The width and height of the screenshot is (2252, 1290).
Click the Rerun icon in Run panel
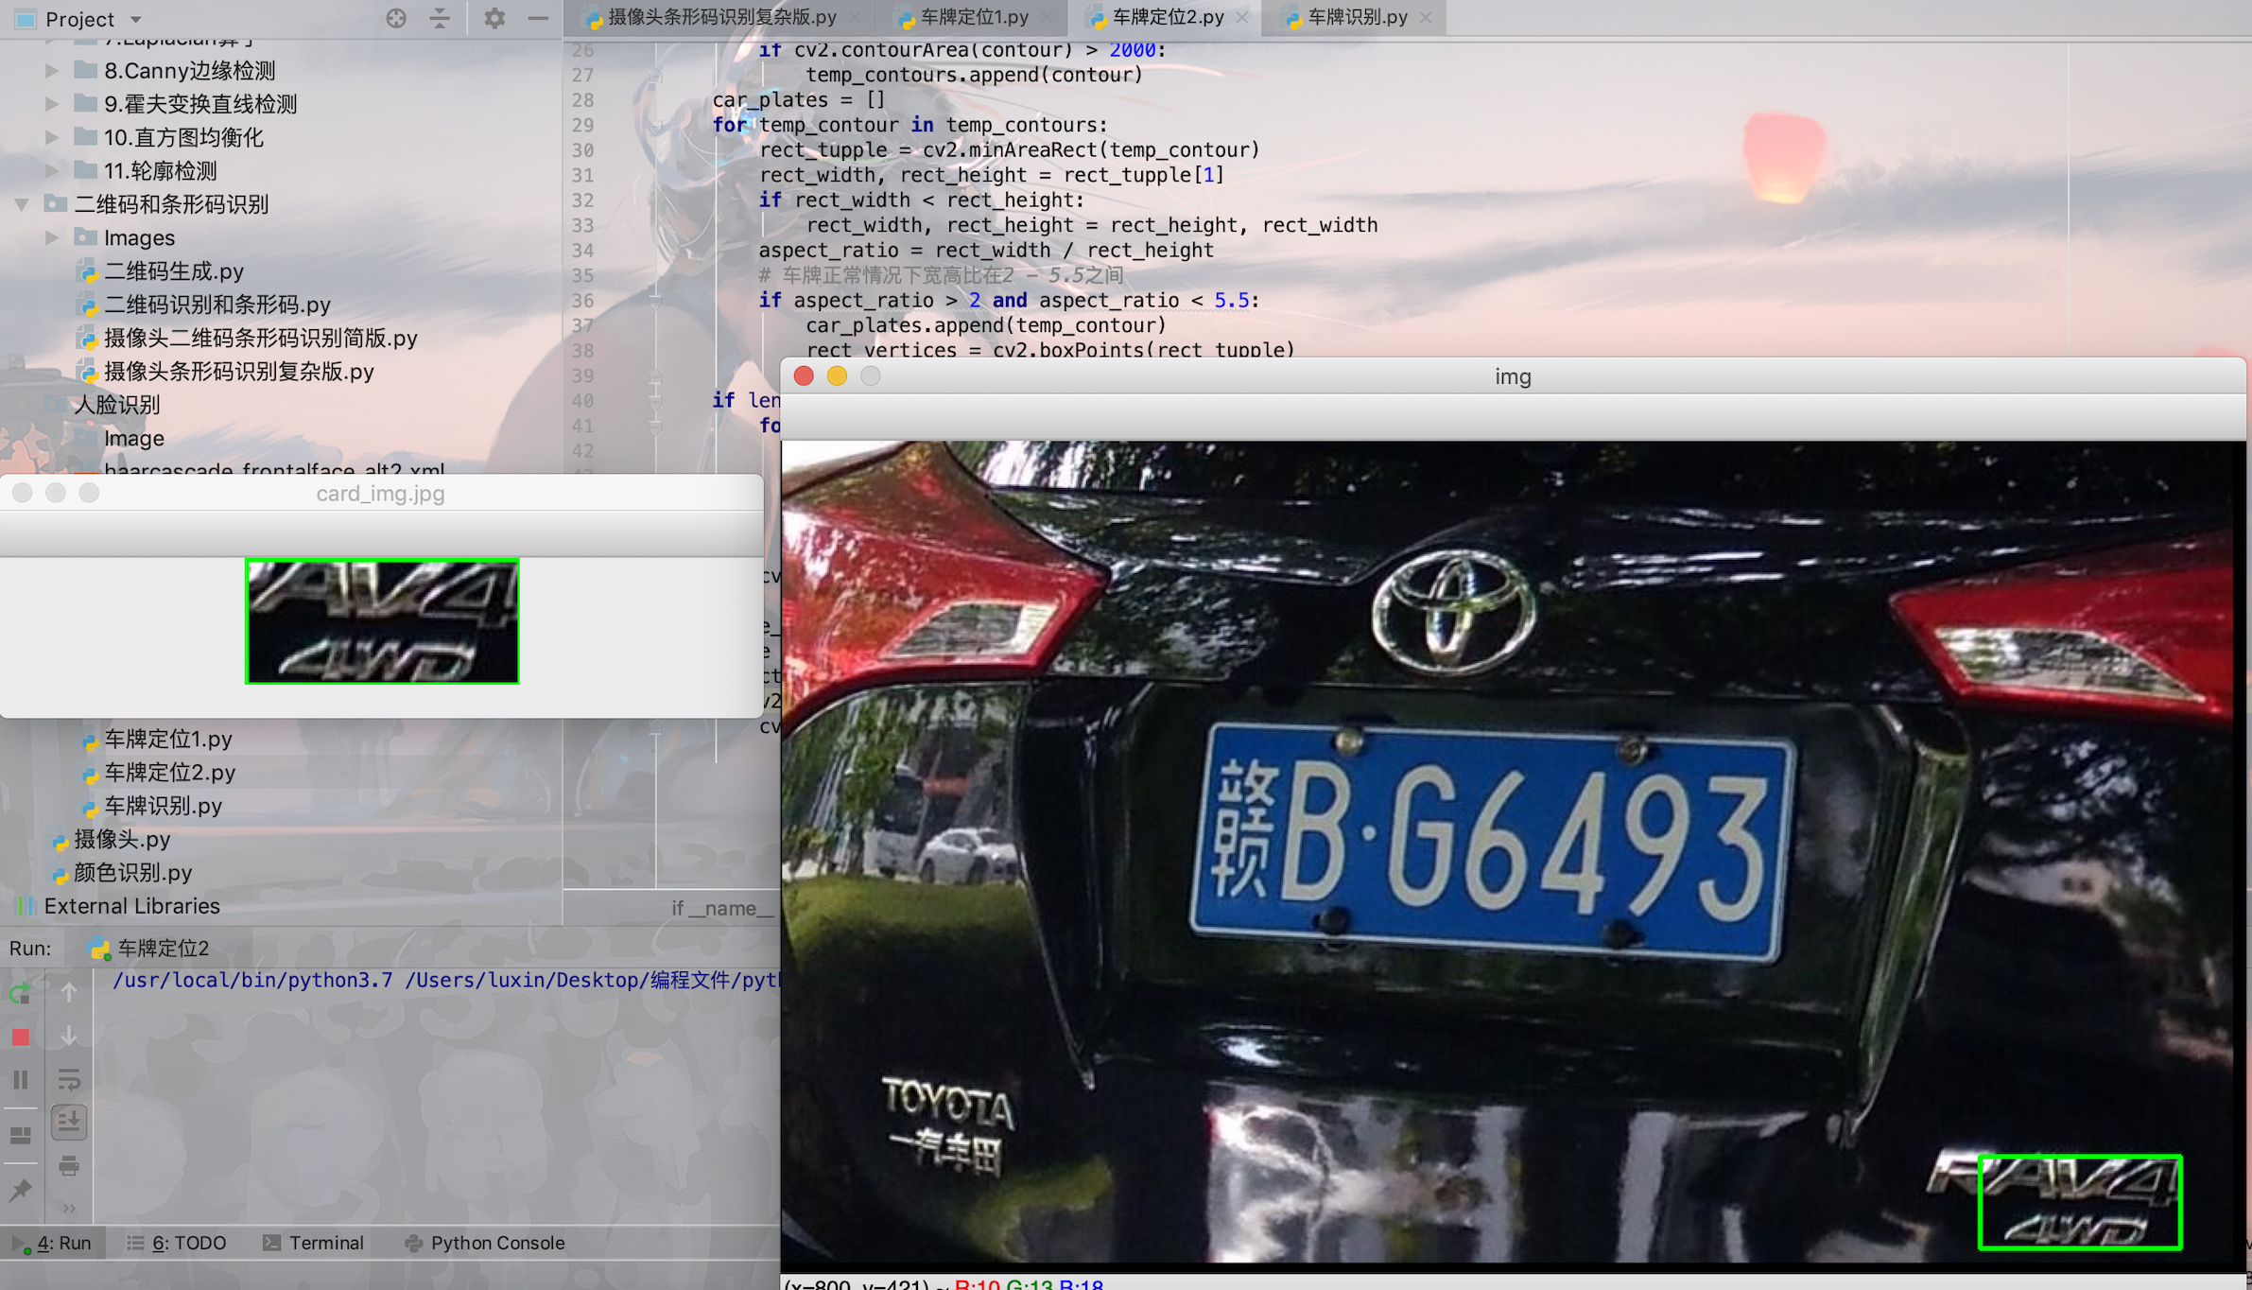click(20, 993)
